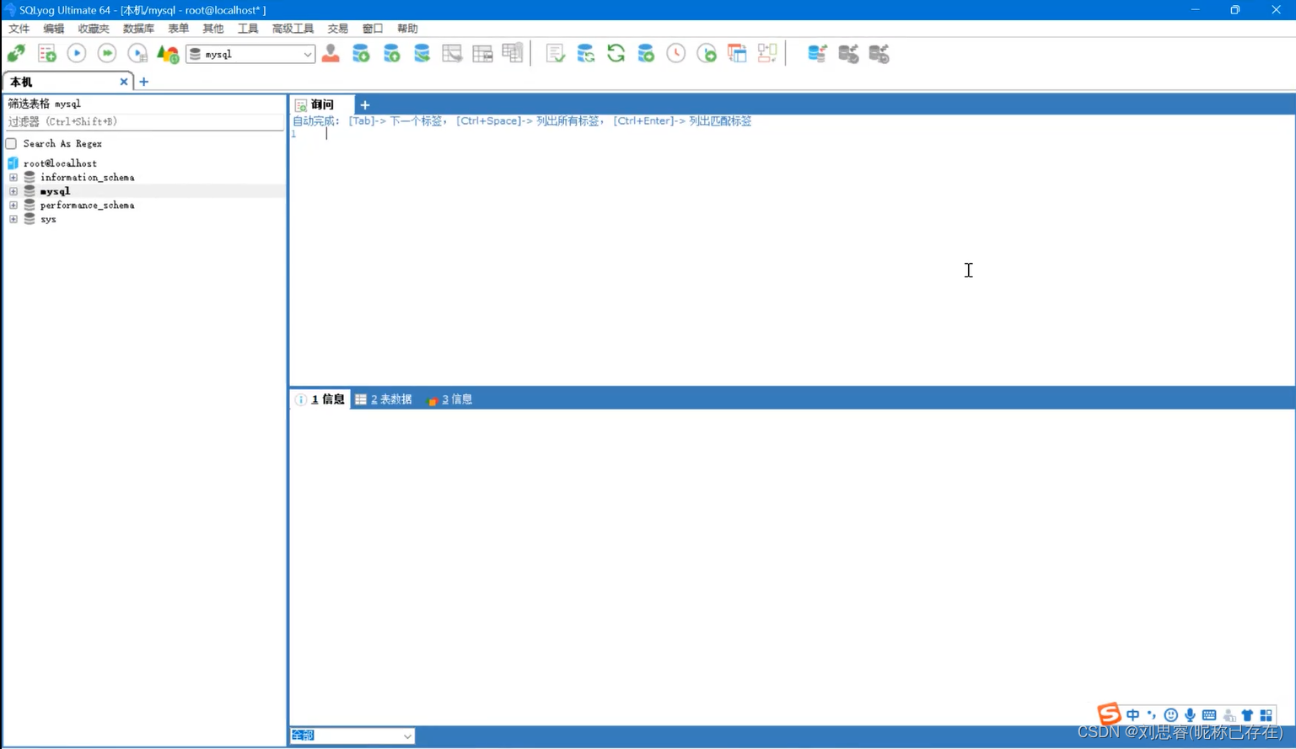Open the 编辑 menu
The image size is (1296, 749).
coord(54,29)
